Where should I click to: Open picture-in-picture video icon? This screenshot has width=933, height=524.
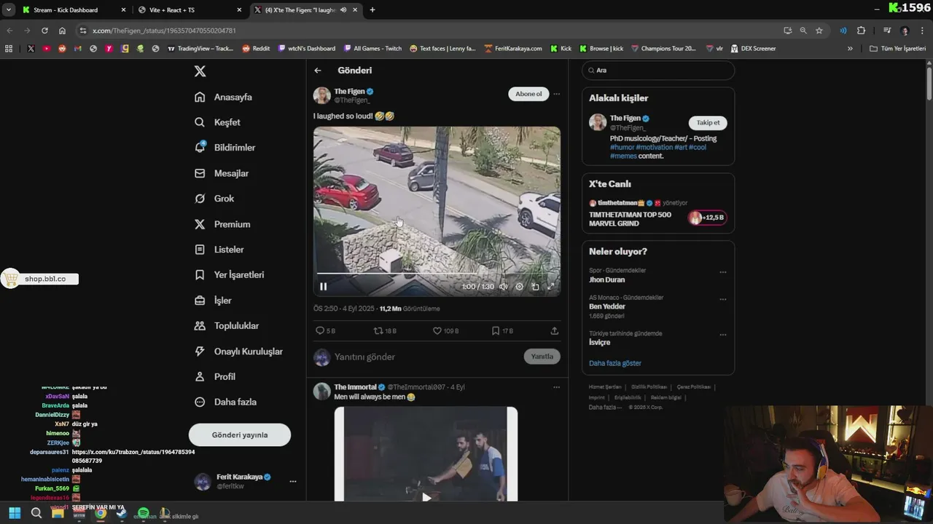pos(535,287)
